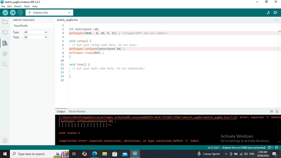Open the Help menu
The width and height of the screenshot is (281, 158).
coord(35,6)
